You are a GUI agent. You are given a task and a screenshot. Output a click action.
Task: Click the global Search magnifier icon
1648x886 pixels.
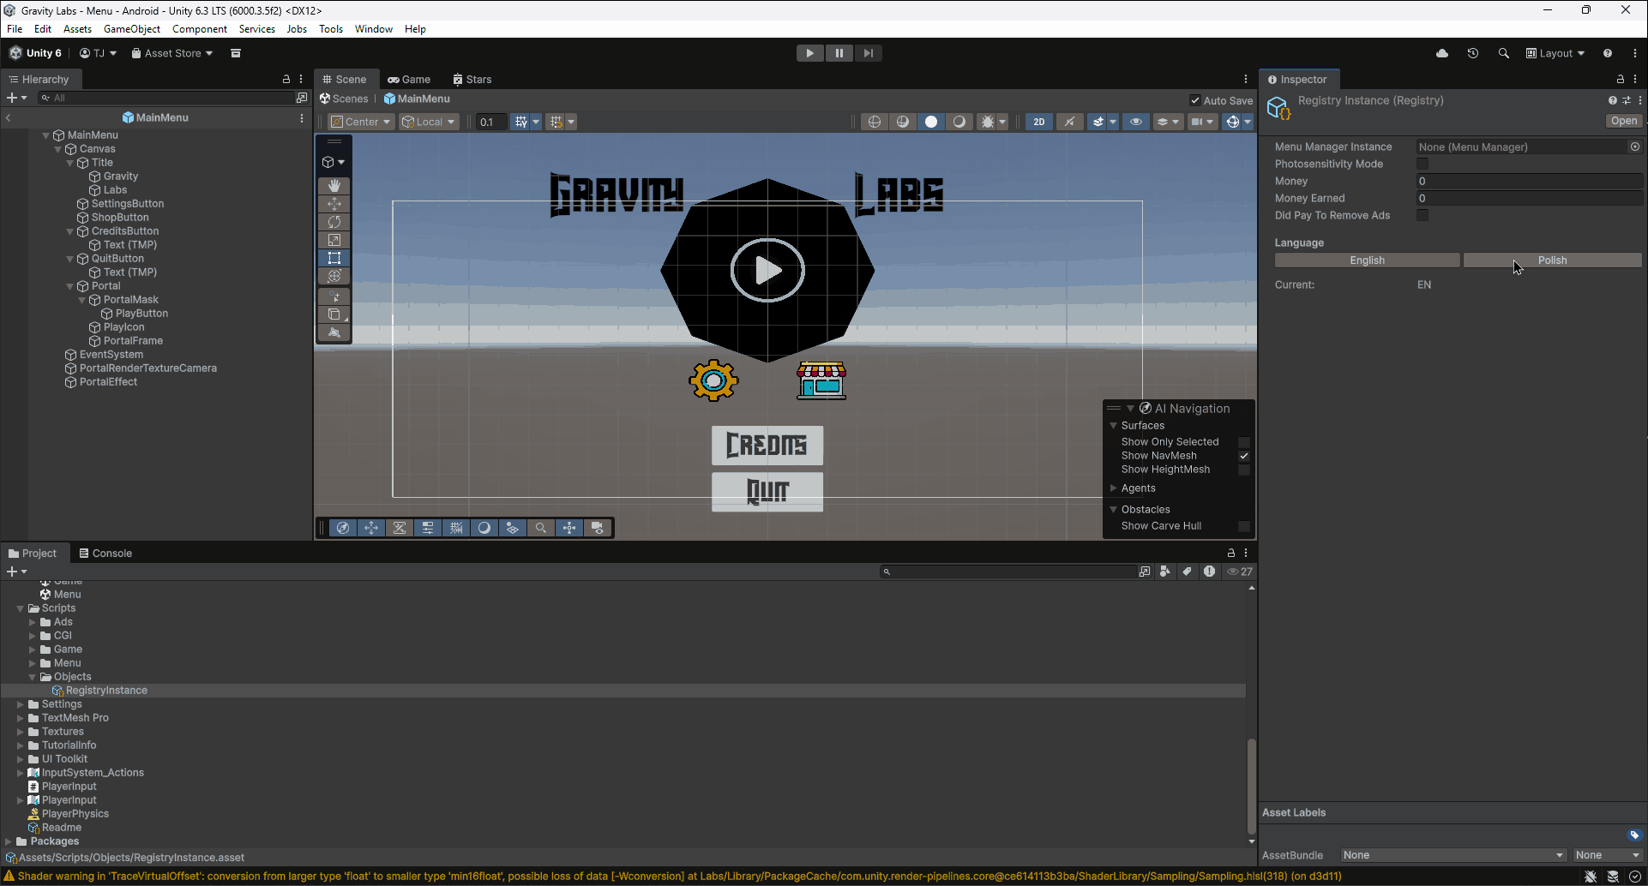[1503, 53]
